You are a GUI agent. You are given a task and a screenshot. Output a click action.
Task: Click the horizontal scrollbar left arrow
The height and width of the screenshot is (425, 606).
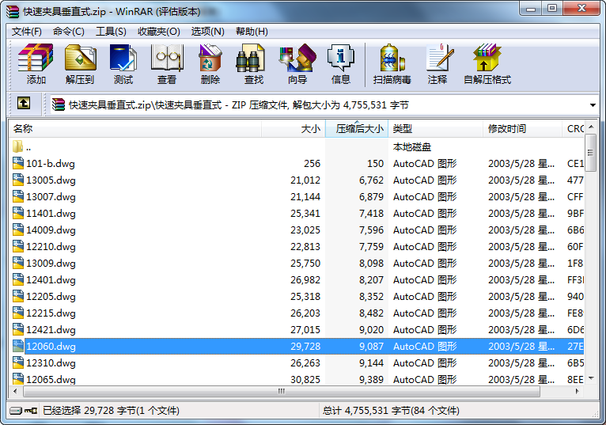[x=15, y=391]
